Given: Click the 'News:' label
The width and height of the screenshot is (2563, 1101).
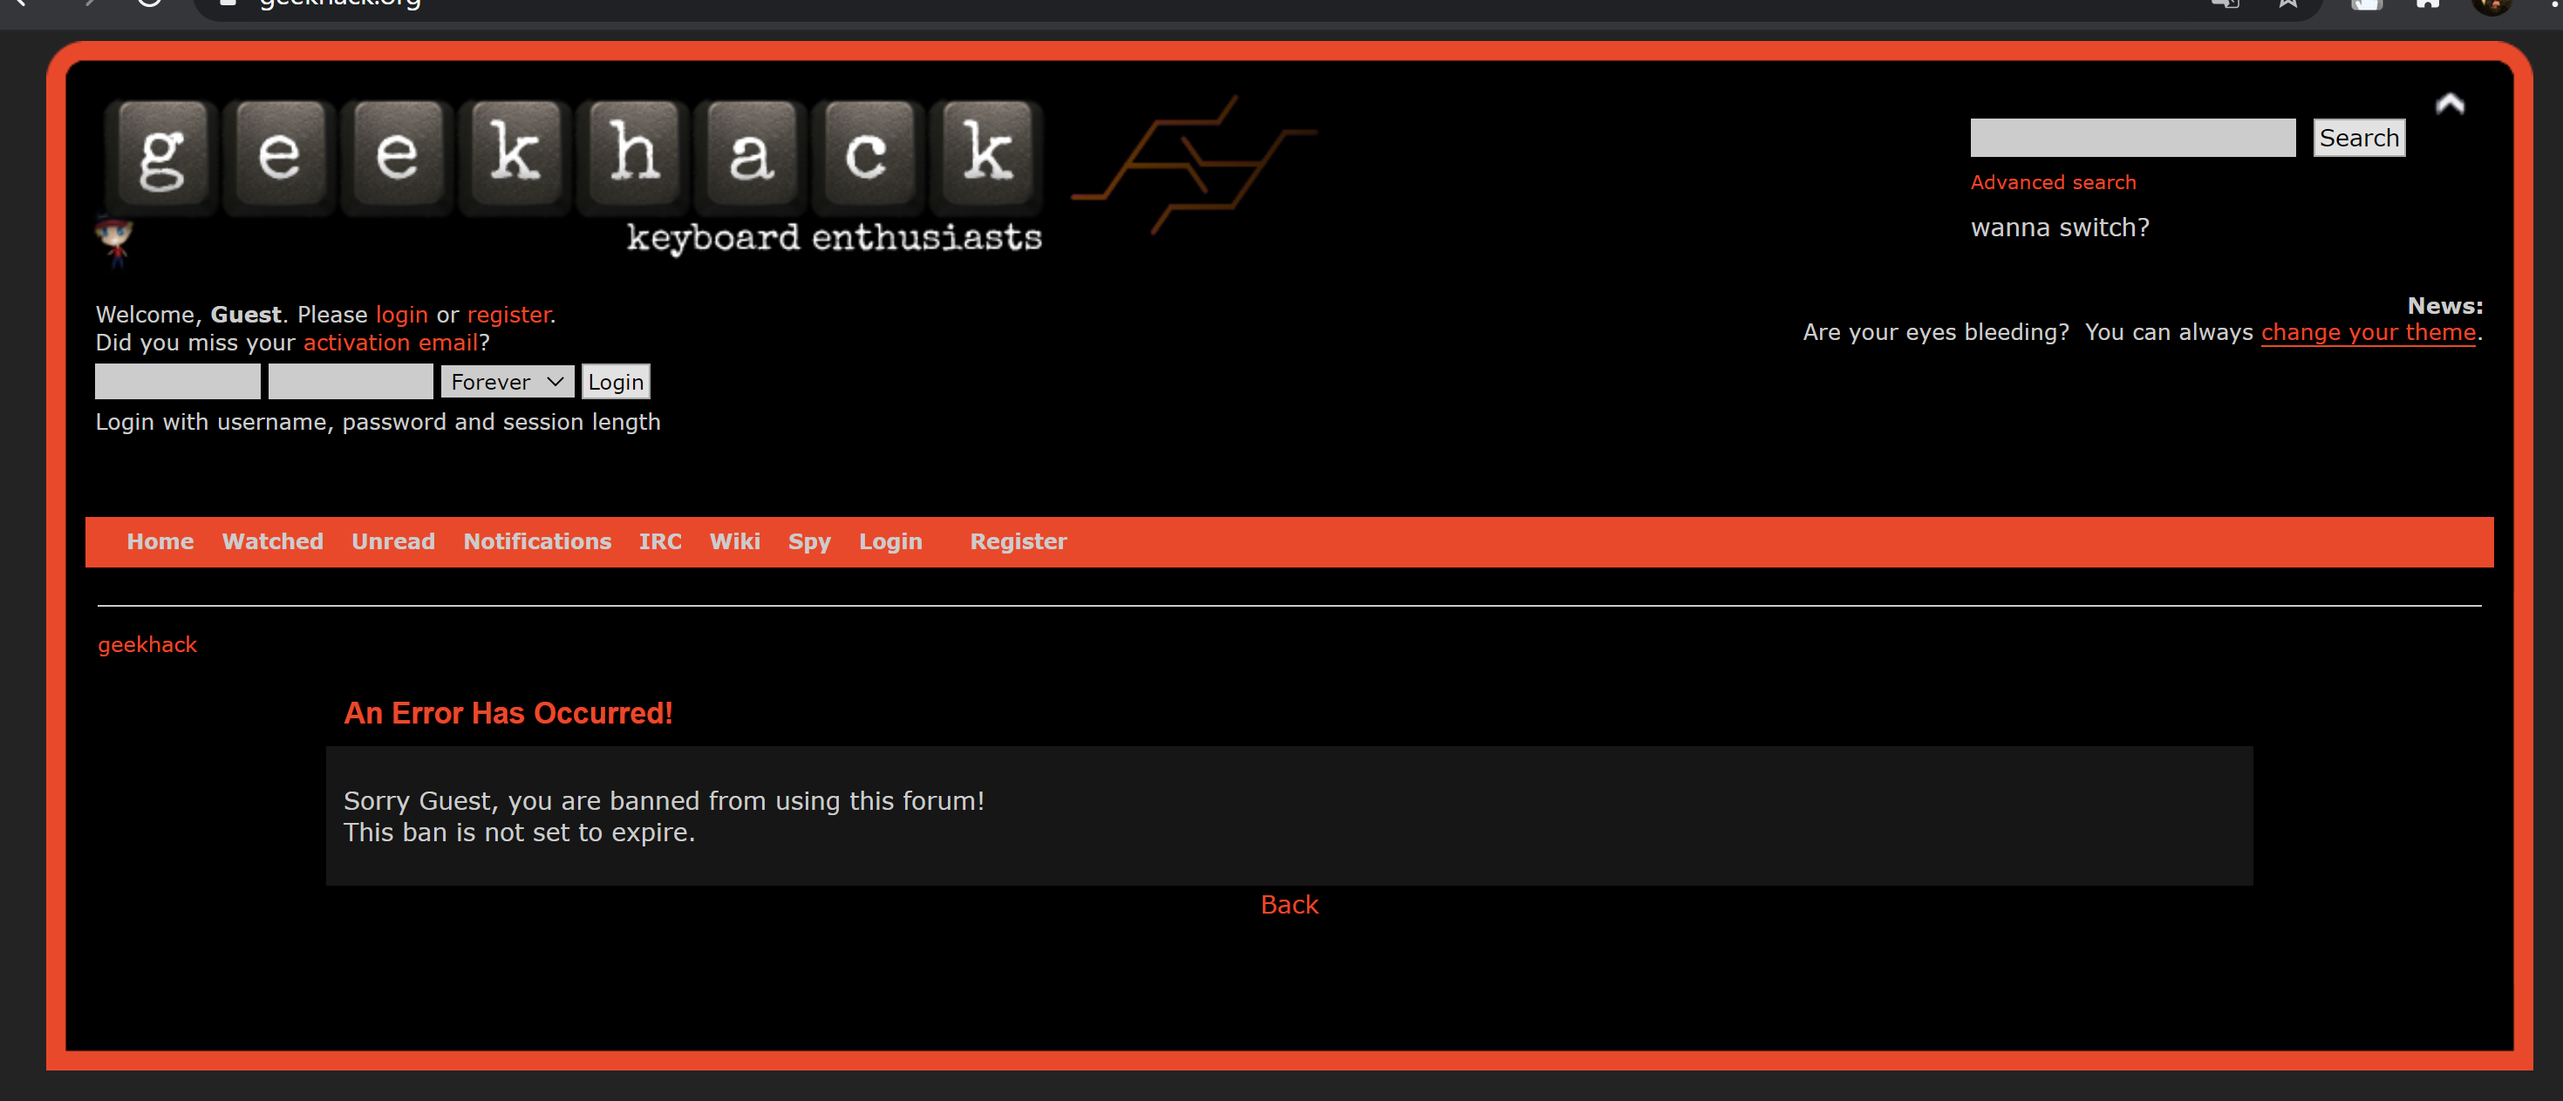Looking at the screenshot, I should 2444,305.
